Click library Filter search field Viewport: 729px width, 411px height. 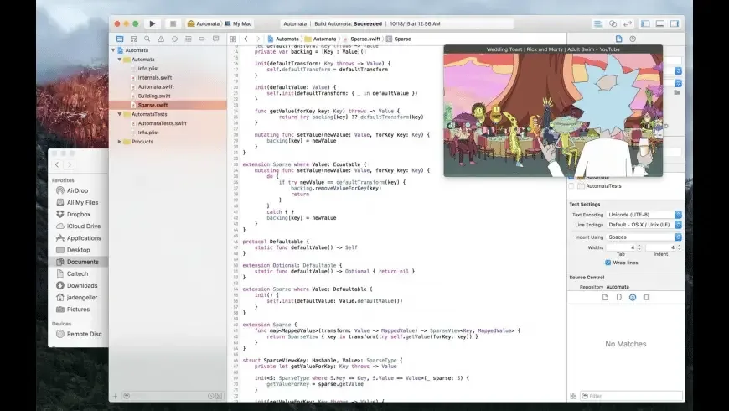tap(631, 396)
